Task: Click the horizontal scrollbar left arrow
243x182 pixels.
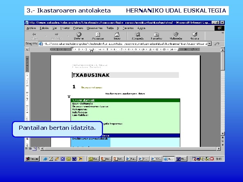Action: coord(42,149)
